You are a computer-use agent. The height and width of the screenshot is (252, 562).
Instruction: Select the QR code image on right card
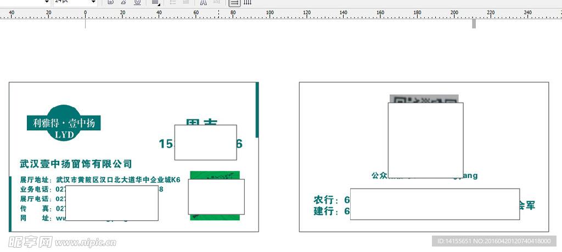coord(424,99)
